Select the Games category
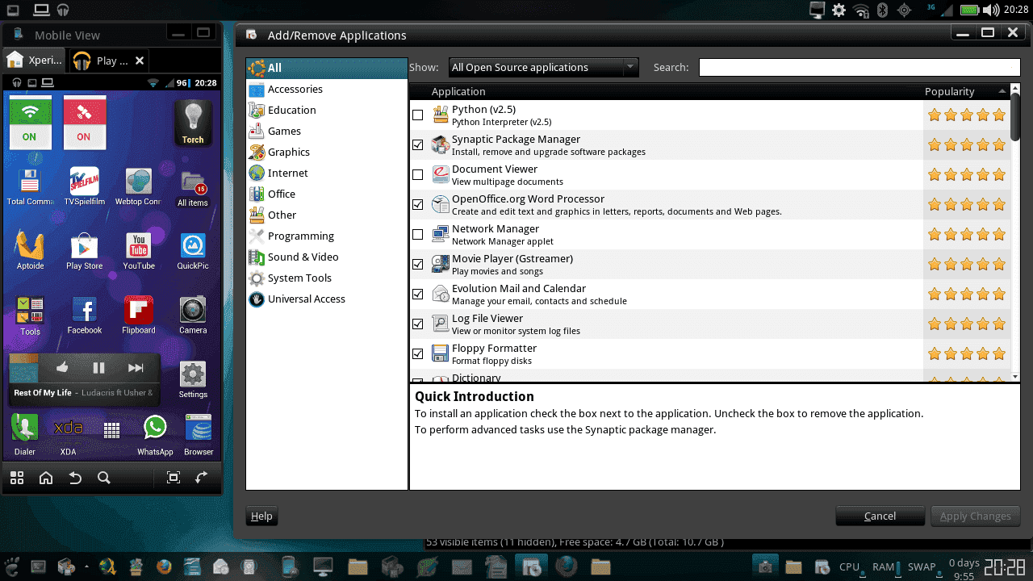 point(327,132)
